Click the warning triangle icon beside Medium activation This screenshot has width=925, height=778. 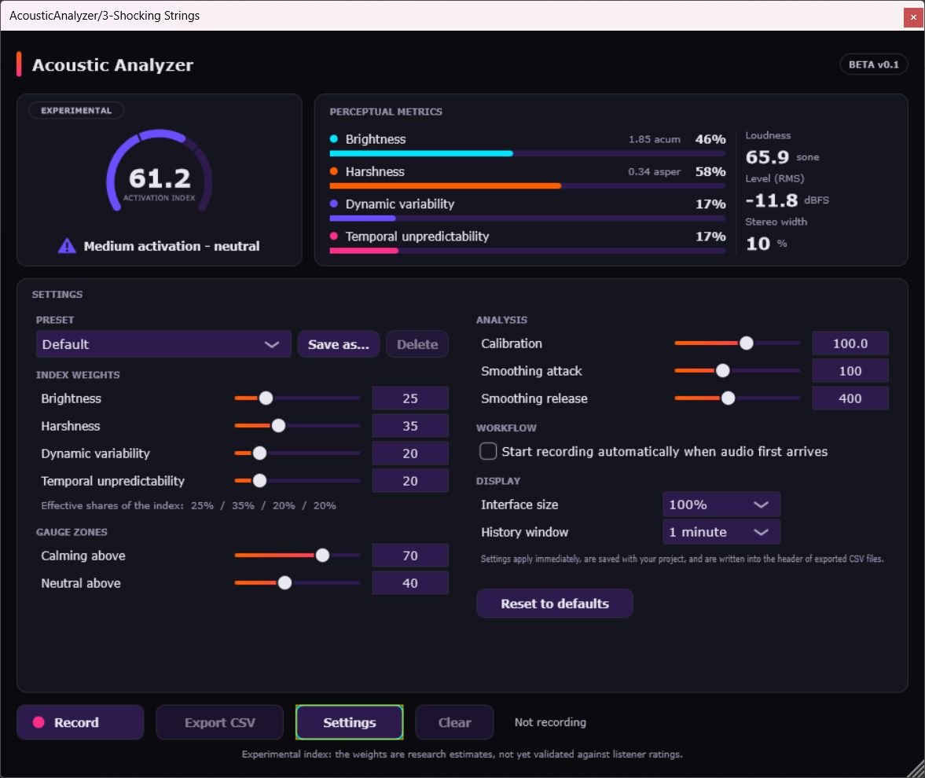point(67,246)
